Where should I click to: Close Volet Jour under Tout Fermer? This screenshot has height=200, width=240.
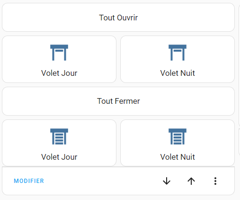pyautogui.click(x=59, y=143)
